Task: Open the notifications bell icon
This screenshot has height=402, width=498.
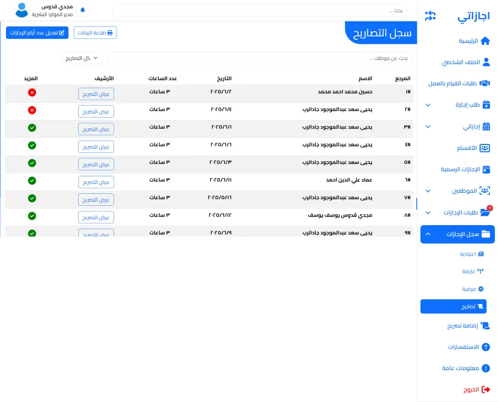Action: tap(83, 9)
